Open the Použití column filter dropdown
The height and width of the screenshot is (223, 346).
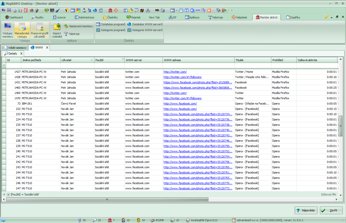coord(123,59)
